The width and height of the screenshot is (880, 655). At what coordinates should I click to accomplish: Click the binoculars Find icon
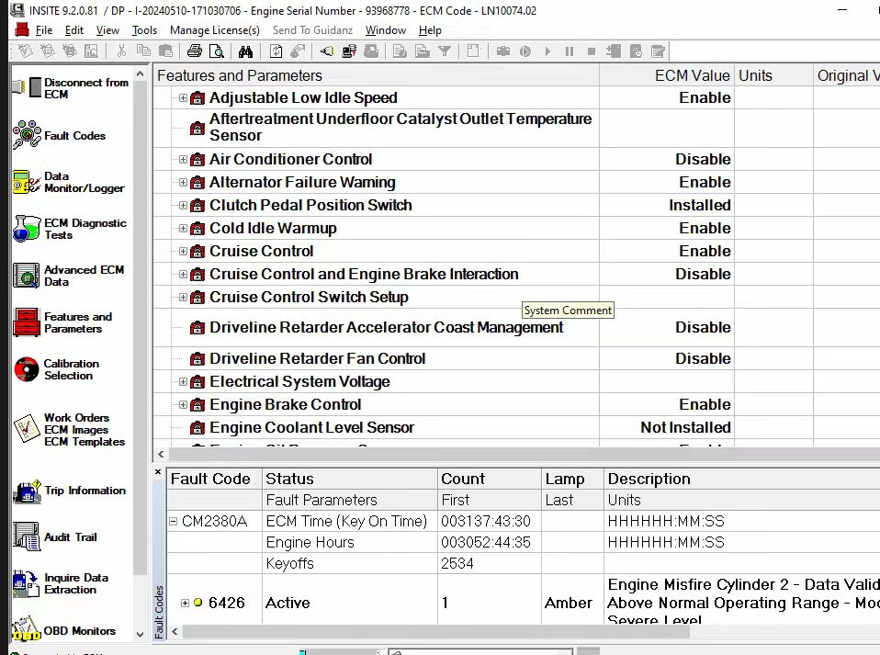click(x=245, y=51)
